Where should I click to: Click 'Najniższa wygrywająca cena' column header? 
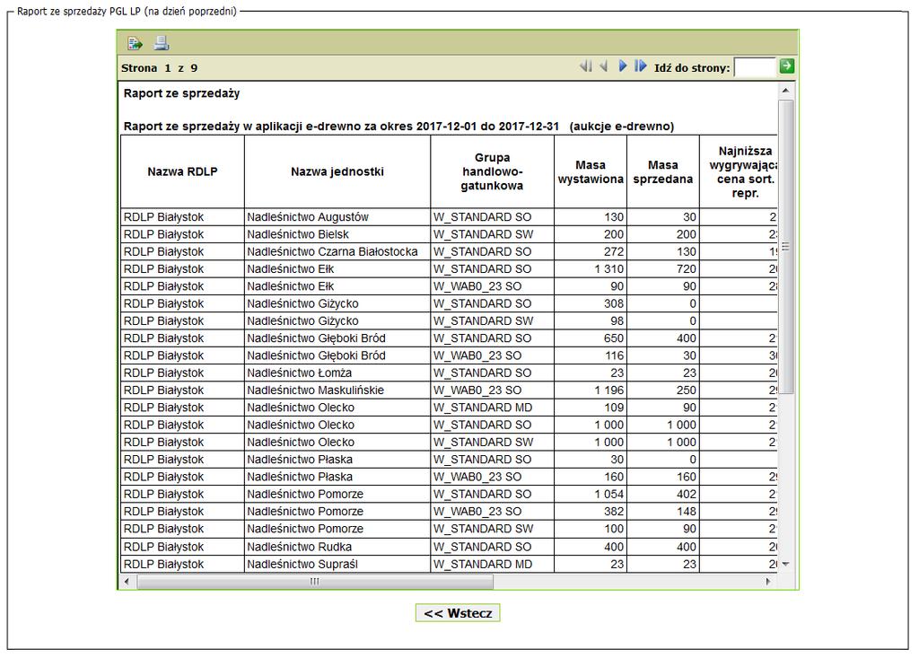point(740,171)
